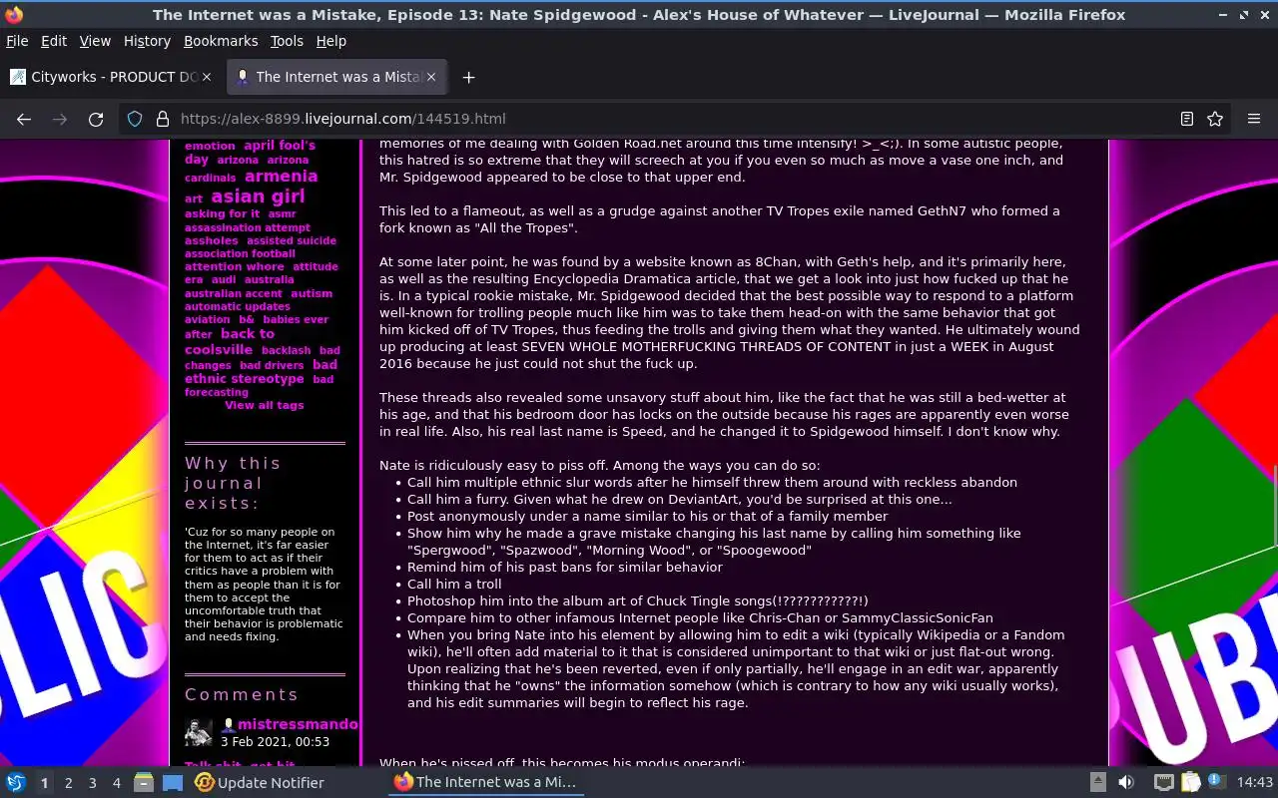
Task: Open a new tab with plus button
Action: (x=468, y=77)
